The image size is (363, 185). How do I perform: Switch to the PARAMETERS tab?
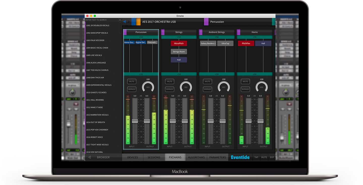coord(218,157)
